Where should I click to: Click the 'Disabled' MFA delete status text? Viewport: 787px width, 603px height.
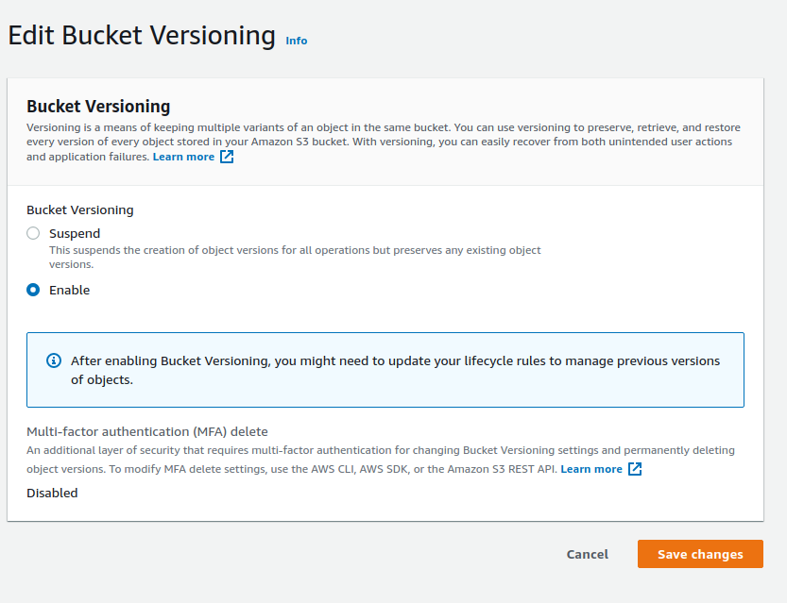click(52, 493)
